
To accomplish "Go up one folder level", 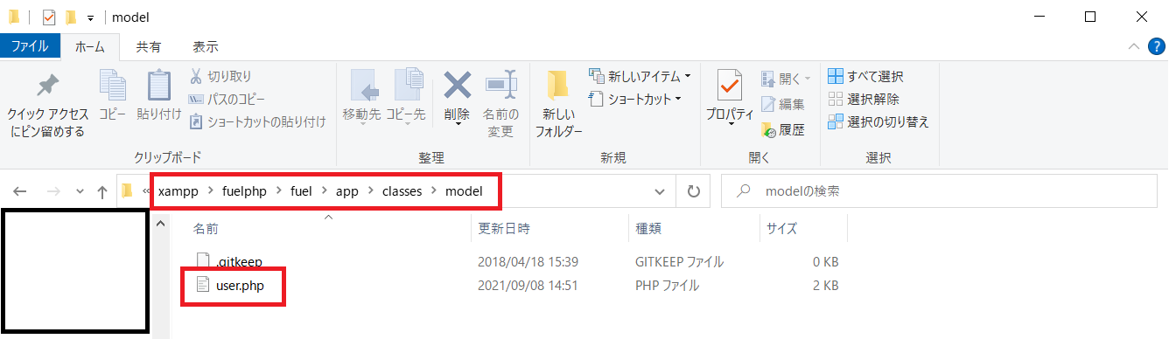I will pyautogui.click(x=102, y=191).
